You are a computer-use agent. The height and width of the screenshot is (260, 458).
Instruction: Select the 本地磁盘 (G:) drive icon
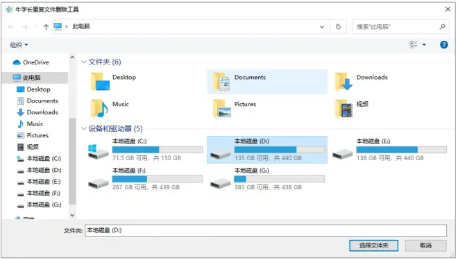221,183
